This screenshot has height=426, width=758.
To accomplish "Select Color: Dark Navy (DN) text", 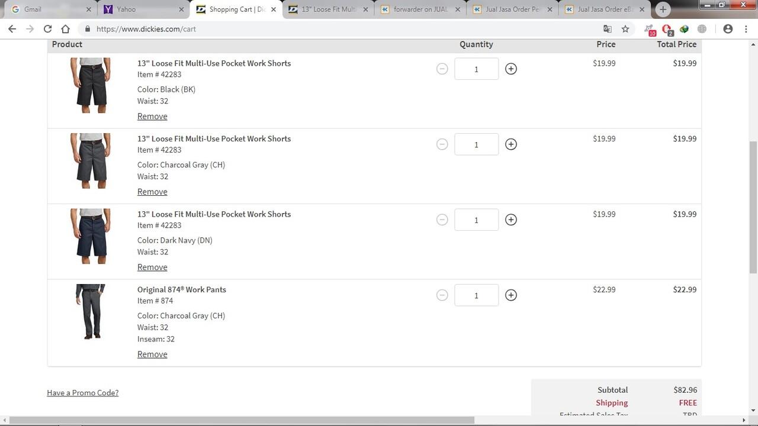I will tap(175, 240).
